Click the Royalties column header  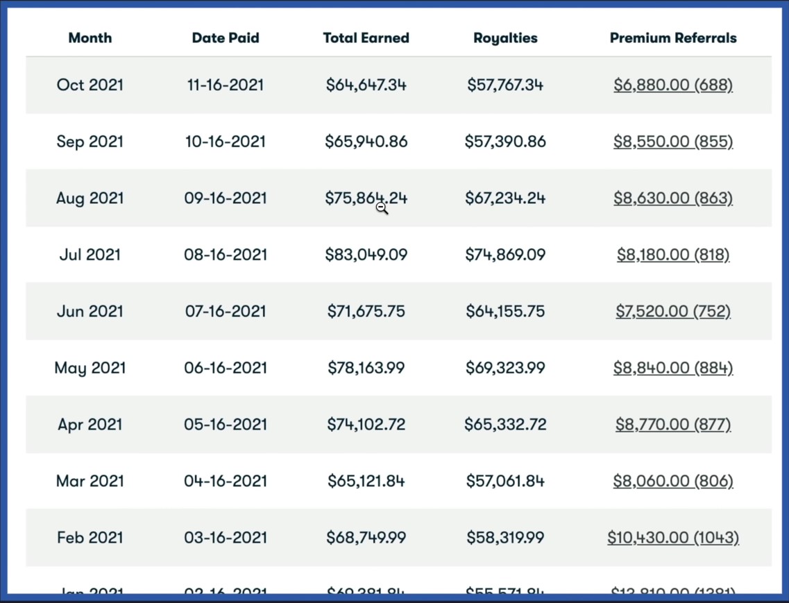[x=505, y=38]
